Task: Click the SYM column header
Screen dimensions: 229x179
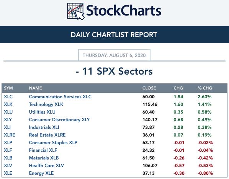Action: click(x=8, y=88)
